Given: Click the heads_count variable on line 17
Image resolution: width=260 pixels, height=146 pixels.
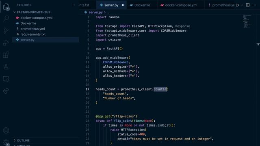Looking at the screenshot, I should point(106,89).
